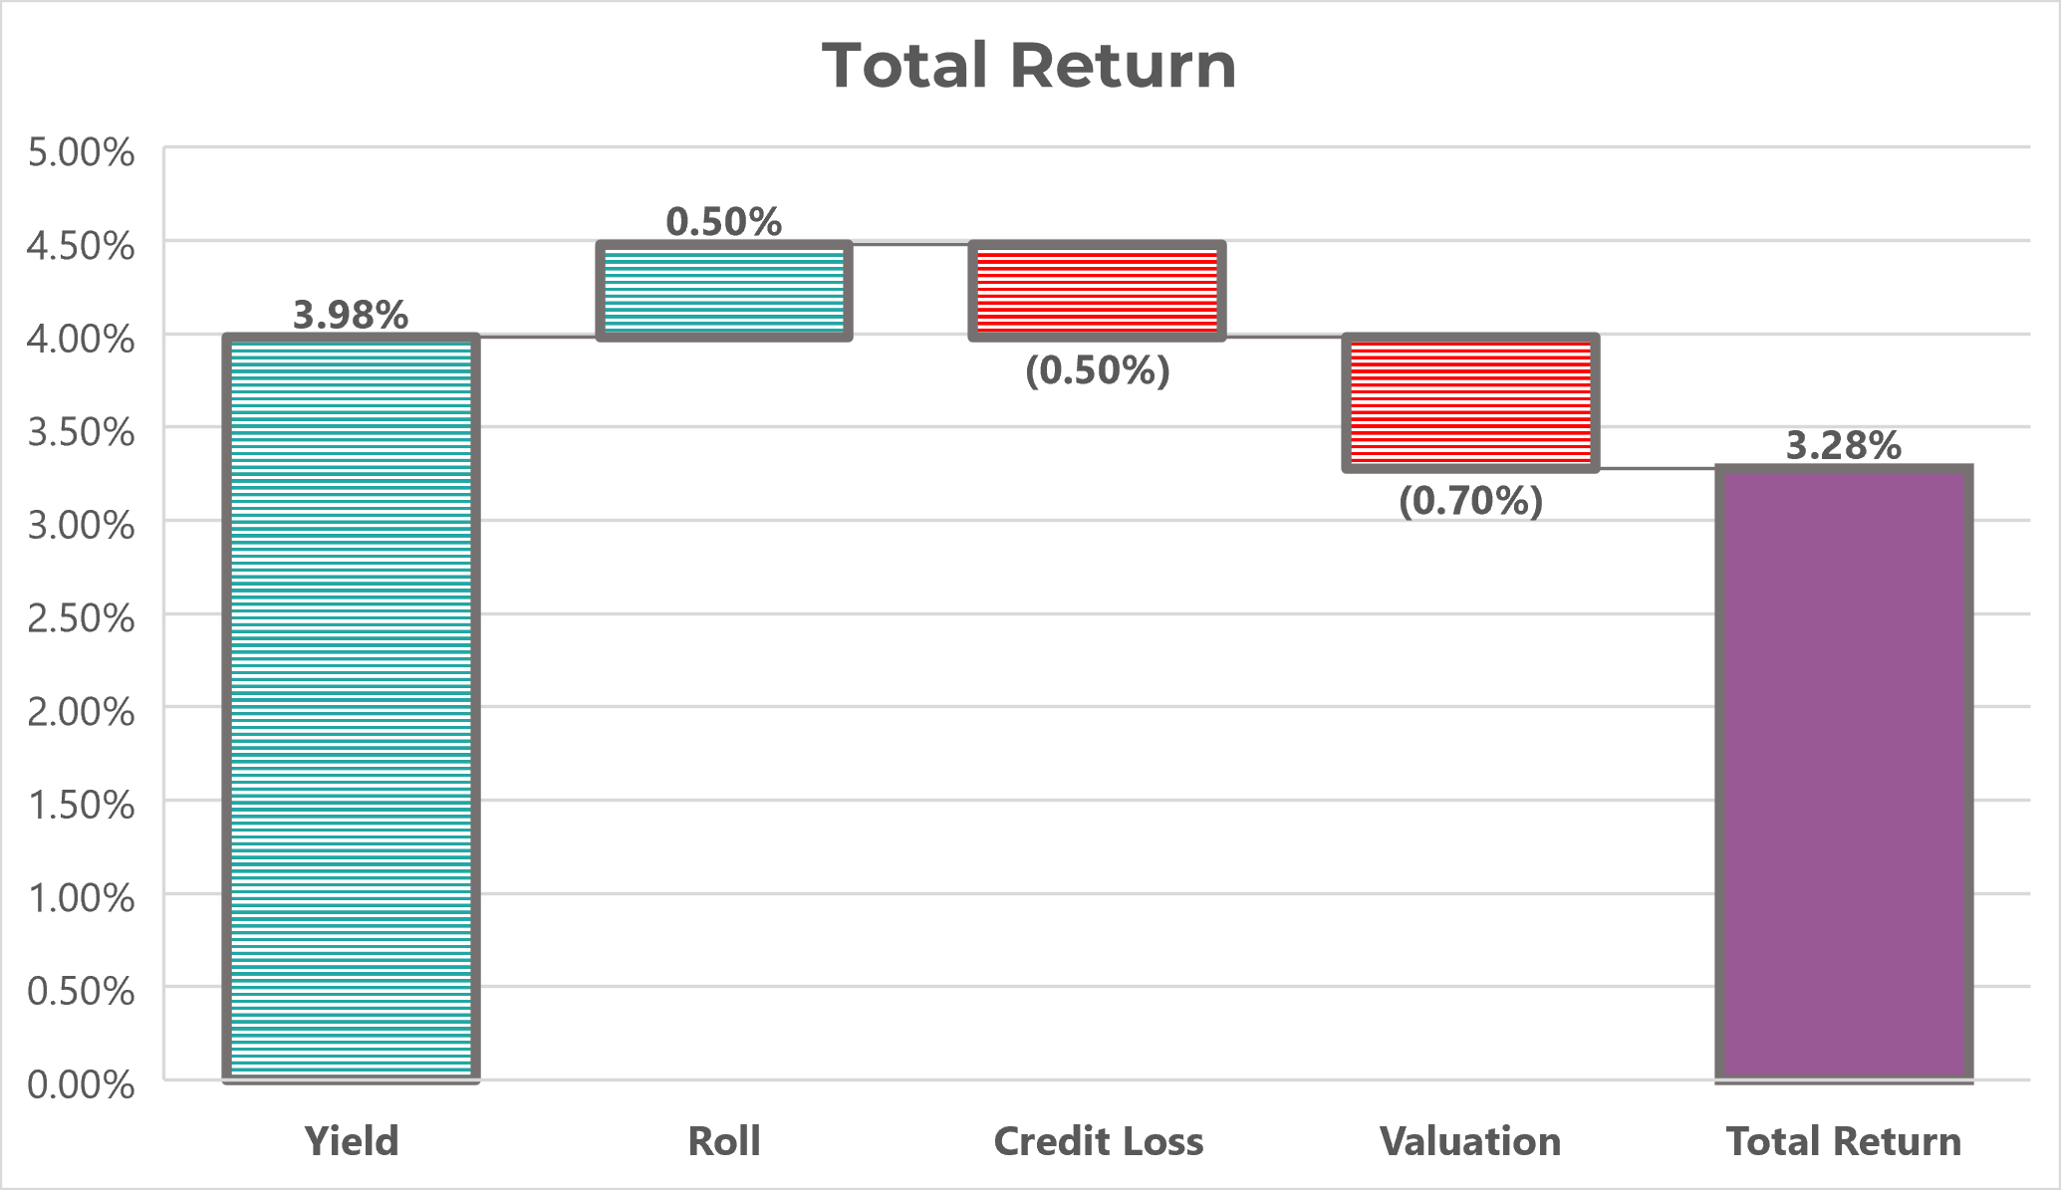This screenshot has height=1190, width=2061.
Task: Select the 2.50% y-axis tick label
Action: 81,618
